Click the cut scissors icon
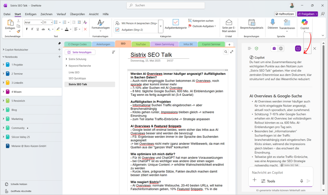 (x=19, y=21)
